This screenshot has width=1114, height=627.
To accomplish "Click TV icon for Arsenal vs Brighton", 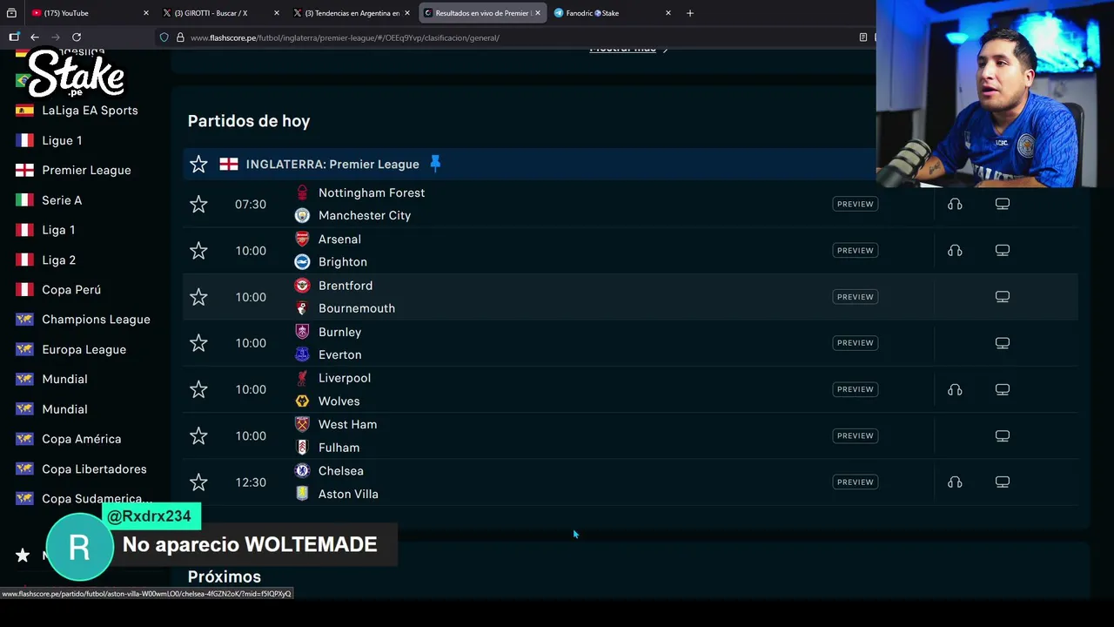I will point(1003,251).
